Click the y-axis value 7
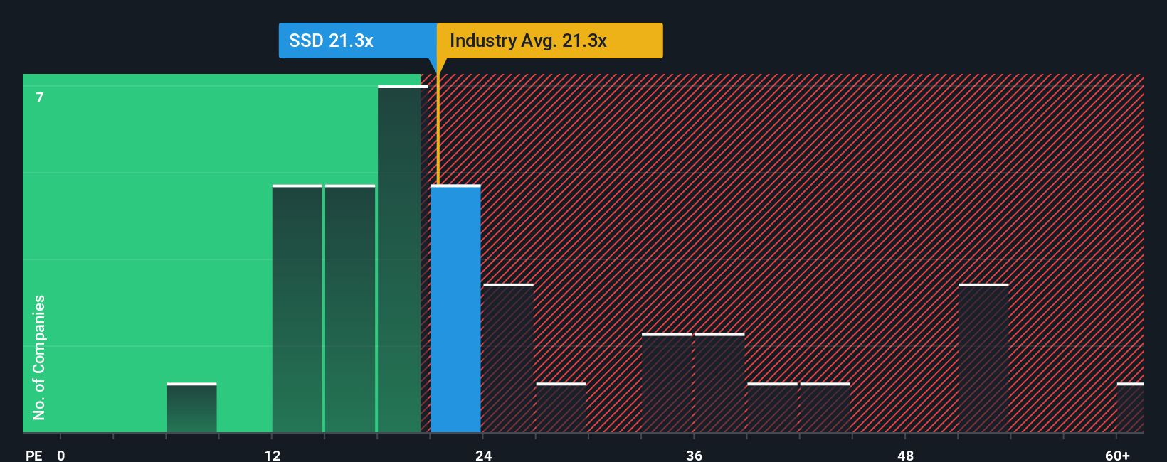 coord(40,97)
